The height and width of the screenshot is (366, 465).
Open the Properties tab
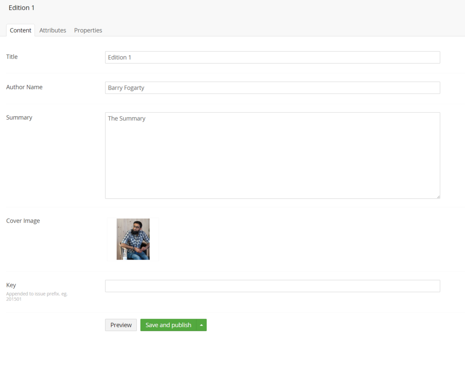point(88,30)
